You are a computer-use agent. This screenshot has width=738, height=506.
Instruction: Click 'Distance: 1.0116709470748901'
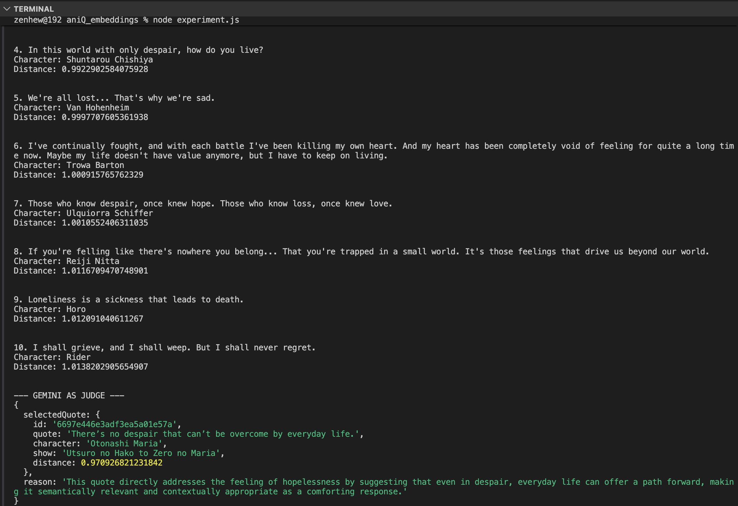point(81,271)
